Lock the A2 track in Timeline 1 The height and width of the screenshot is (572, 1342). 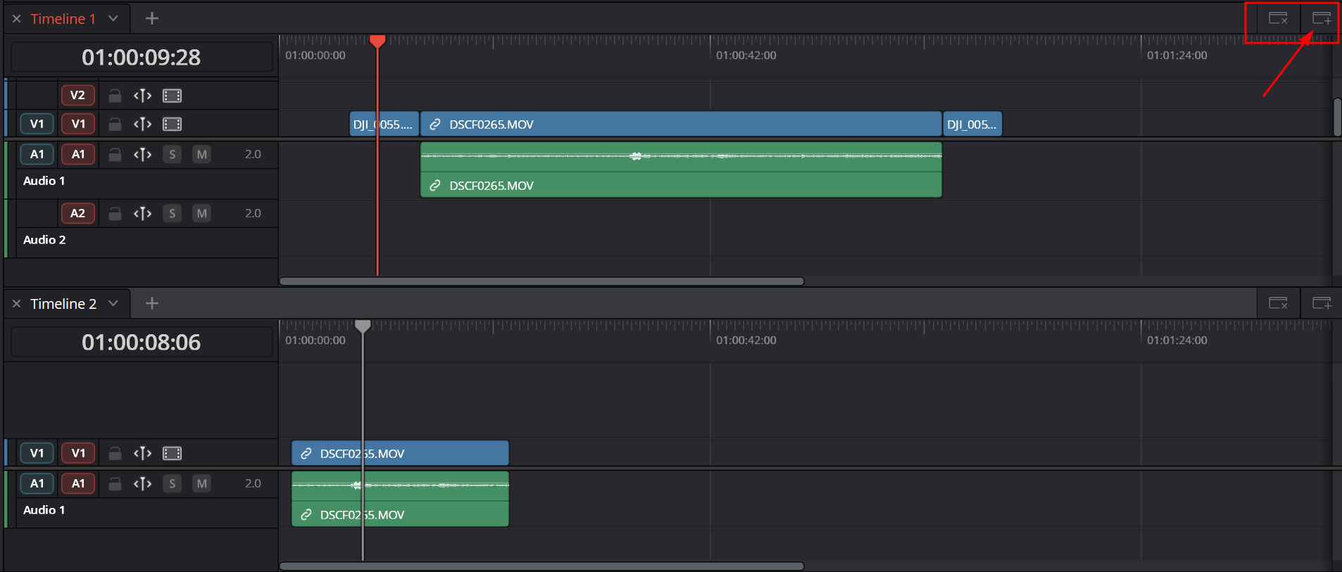tap(115, 213)
